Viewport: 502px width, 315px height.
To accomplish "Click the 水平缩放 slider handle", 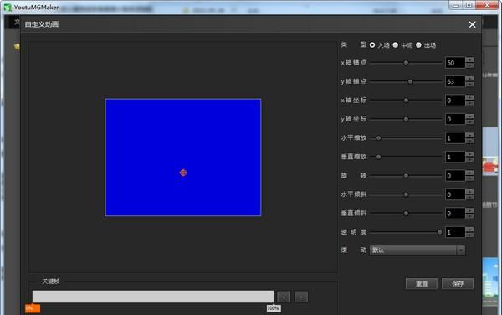I will [x=378, y=138].
